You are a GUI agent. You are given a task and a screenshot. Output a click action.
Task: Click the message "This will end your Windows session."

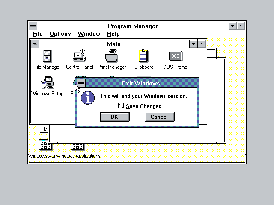tap(143, 96)
